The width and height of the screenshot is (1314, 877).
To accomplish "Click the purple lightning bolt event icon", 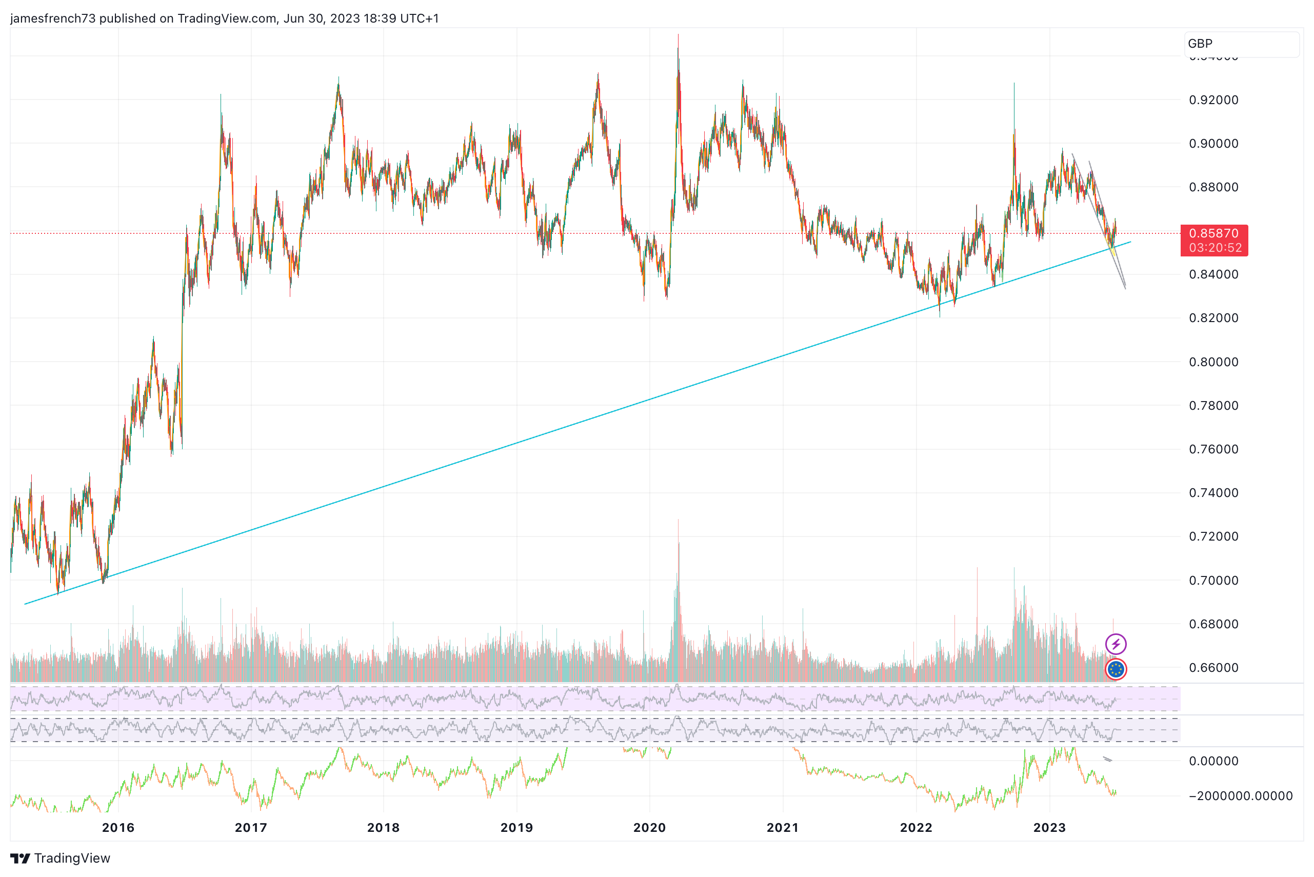I will tap(1115, 644).
